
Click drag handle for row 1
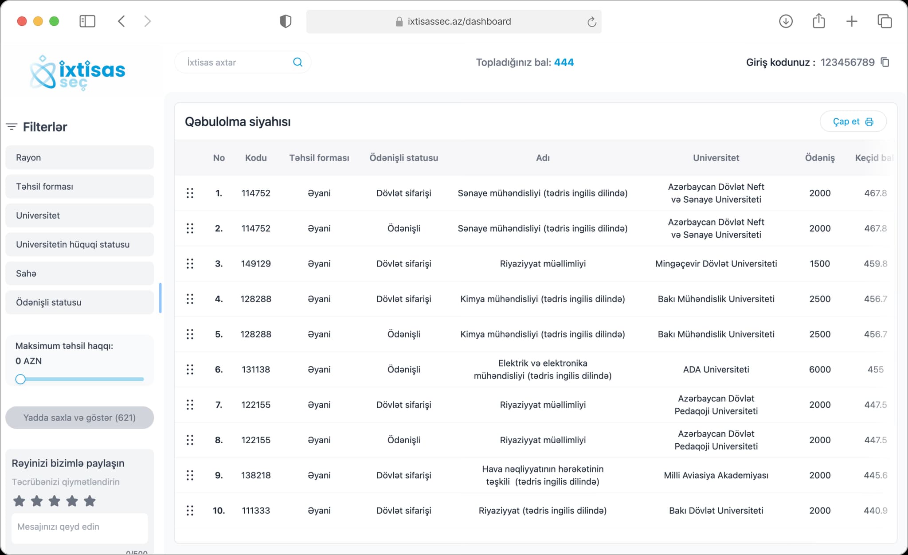point(190,193)
